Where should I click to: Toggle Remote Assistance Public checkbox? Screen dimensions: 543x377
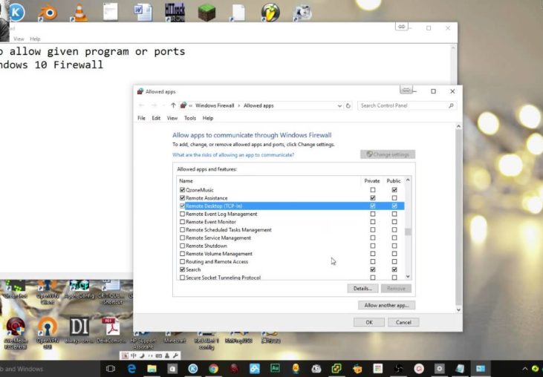394,198
